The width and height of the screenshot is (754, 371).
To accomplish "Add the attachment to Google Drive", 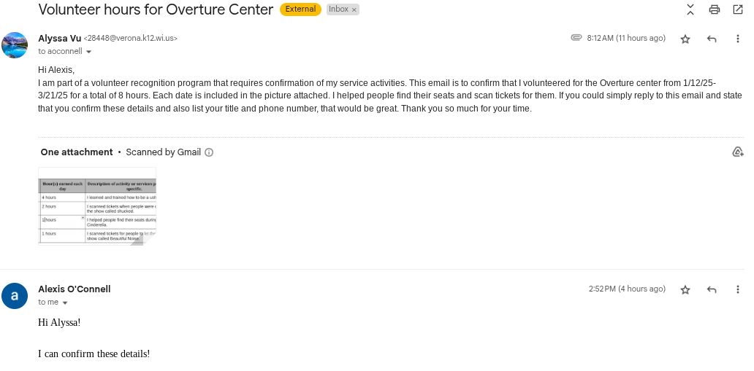I will (x=737, y=152).
